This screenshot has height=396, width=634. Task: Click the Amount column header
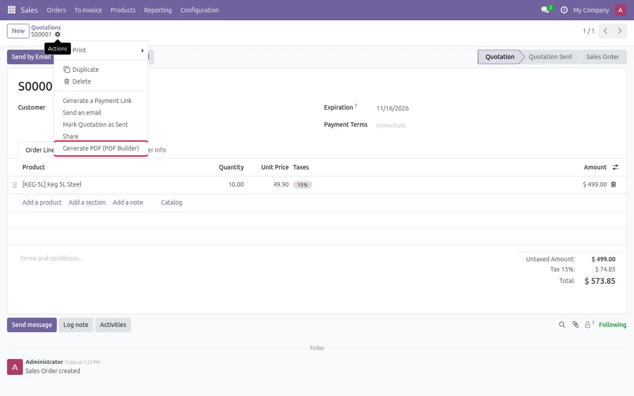pos(595,167)
